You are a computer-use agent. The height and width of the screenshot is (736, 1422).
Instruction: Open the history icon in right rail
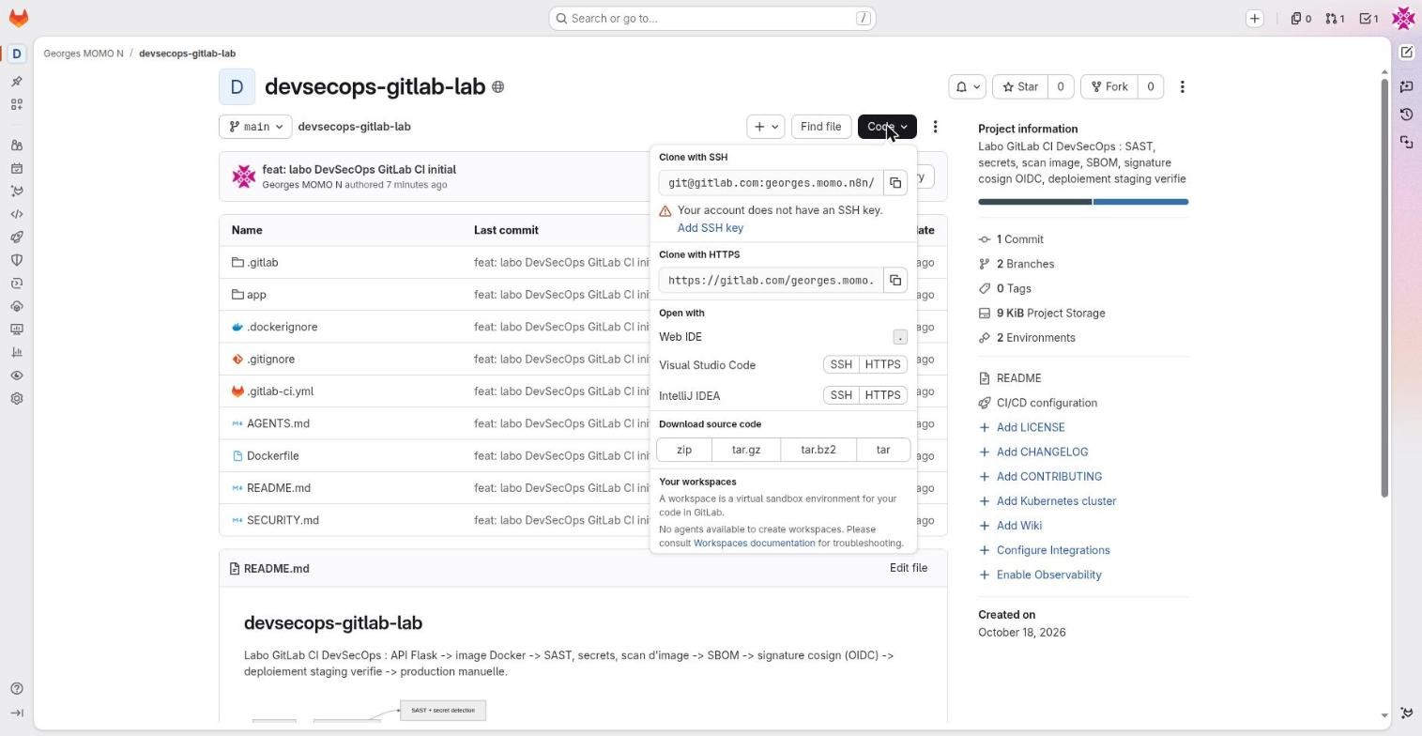pos(1406,115)
